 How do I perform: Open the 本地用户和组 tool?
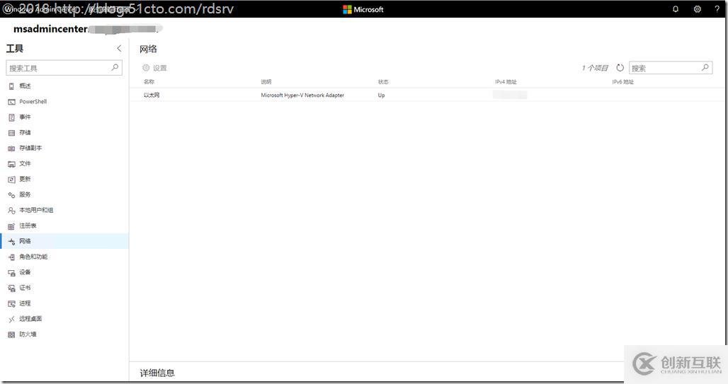(35, 210)
